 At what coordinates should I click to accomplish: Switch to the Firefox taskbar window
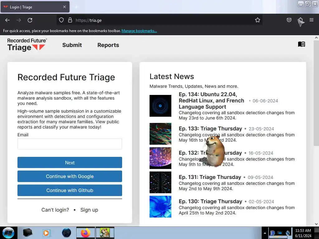86,233
